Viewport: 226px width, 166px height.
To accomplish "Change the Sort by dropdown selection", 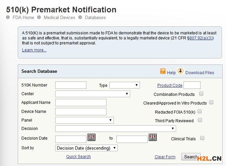I will [86, 148].
